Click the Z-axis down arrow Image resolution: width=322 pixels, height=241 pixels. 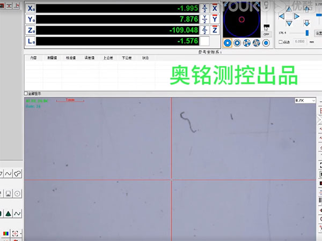point(306,23)
